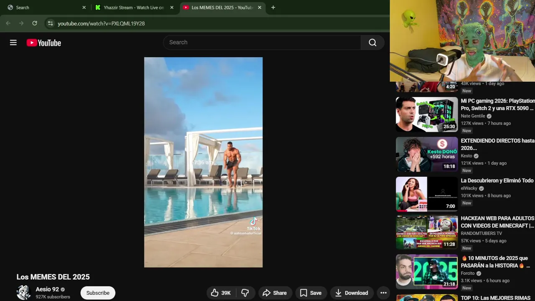Screen dimensions: 535x301
Task: Subscribe to Aesio 92 channel
Action: (98, 293)
